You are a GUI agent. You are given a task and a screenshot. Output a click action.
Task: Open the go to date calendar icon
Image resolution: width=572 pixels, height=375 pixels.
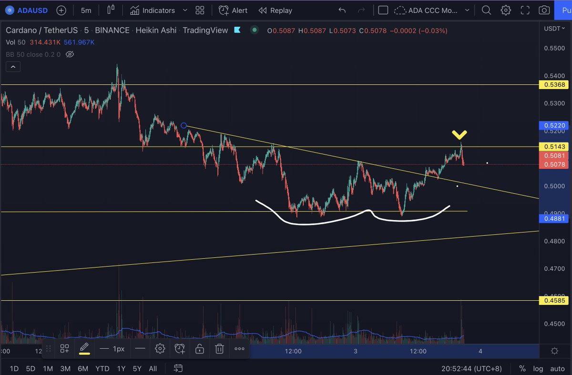(178, 368)
